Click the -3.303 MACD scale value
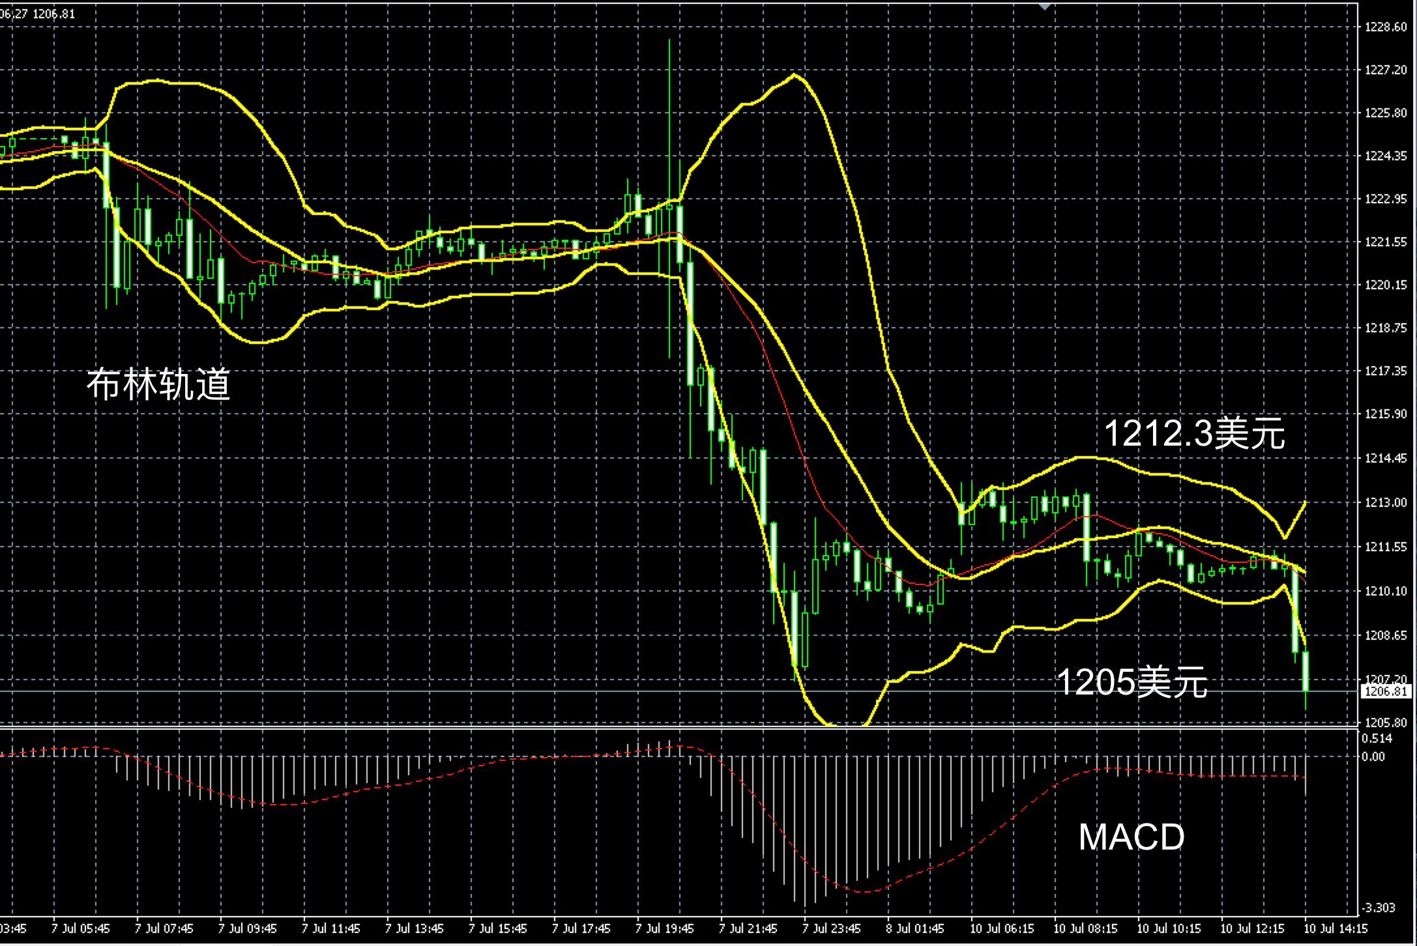This screenshot has width=1417, height=946. pyautogui.click(x=1378, y=908)
